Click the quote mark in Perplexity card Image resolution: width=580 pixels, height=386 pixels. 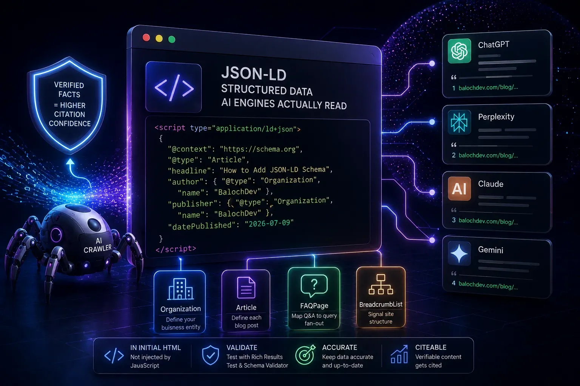[454, 145]
